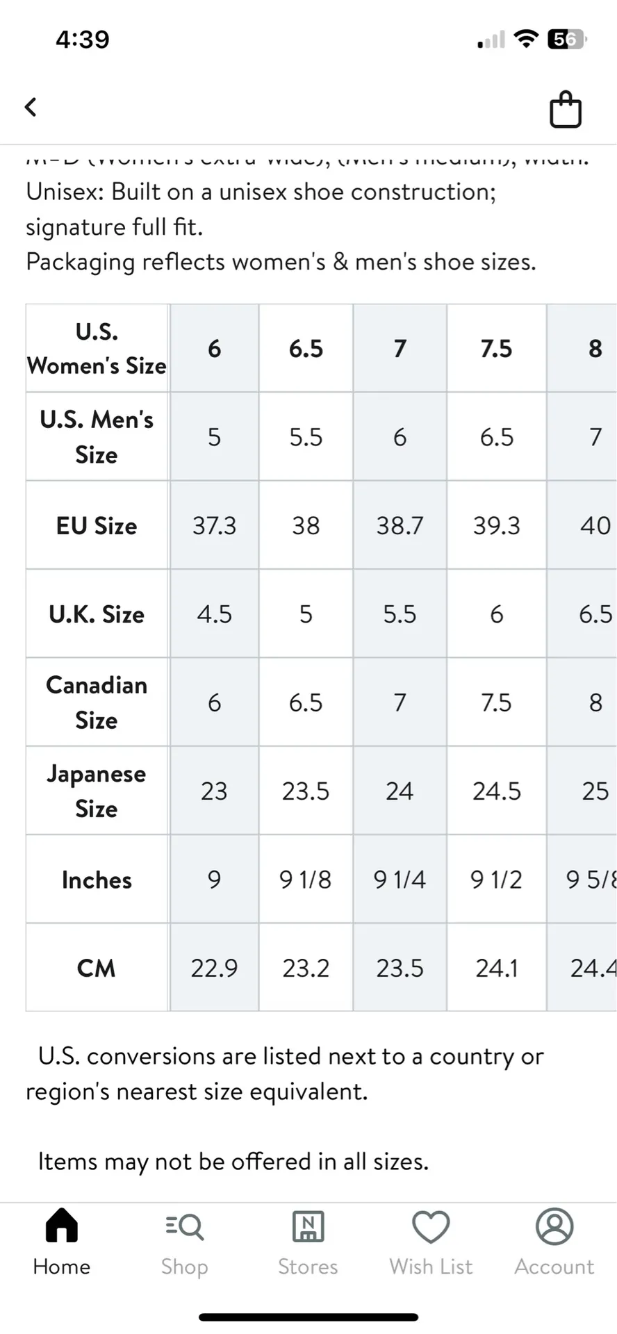Tap the Wi-Fi status icon

(526, 39)
